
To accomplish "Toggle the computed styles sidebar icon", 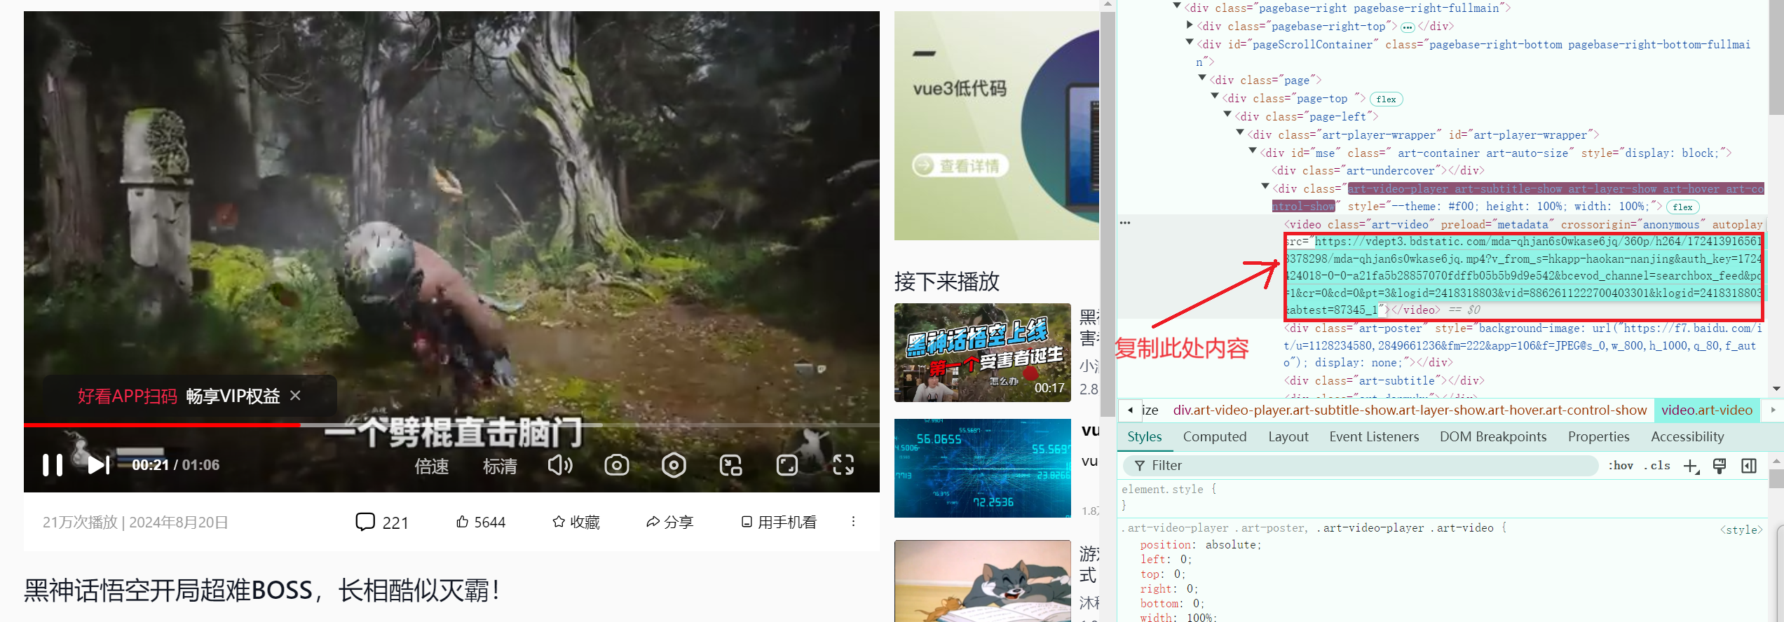I will pyautogui.click(x=1749, y=466).
